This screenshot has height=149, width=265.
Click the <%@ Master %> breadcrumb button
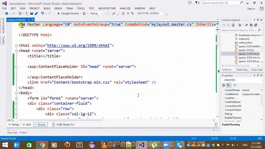[65, 125]
